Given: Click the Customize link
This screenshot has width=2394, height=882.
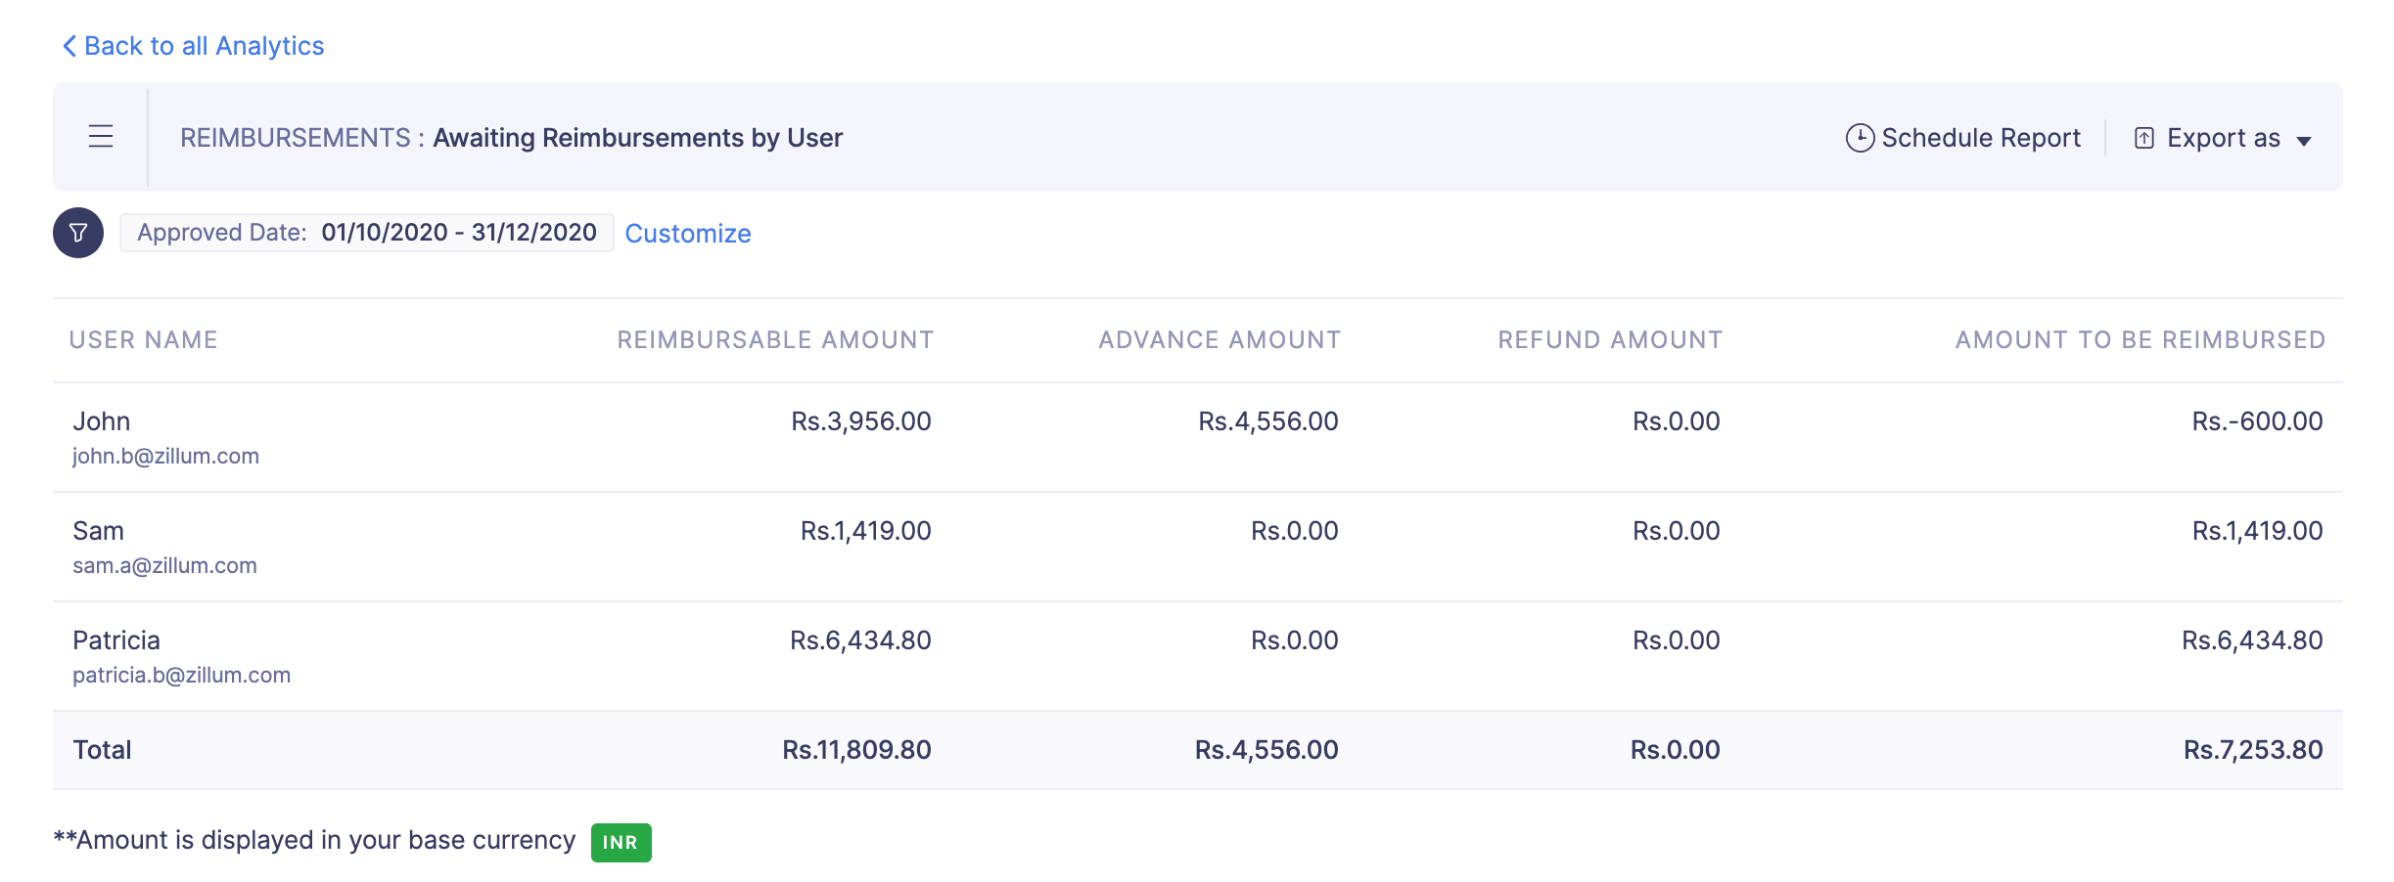Looking at the screenshot, I should pos(688,234).
